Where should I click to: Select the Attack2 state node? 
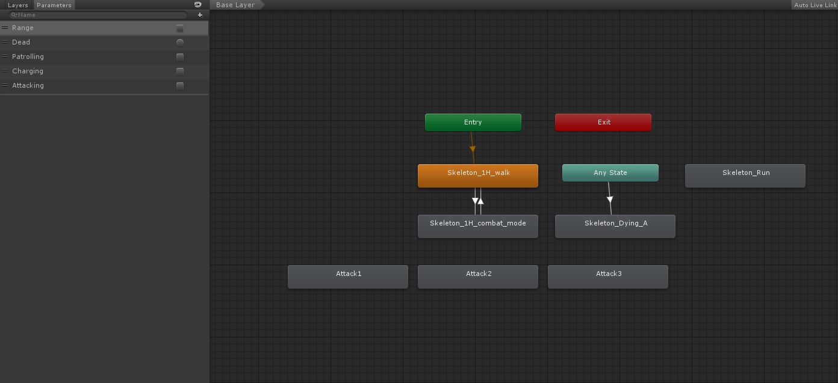click(477, 277)
